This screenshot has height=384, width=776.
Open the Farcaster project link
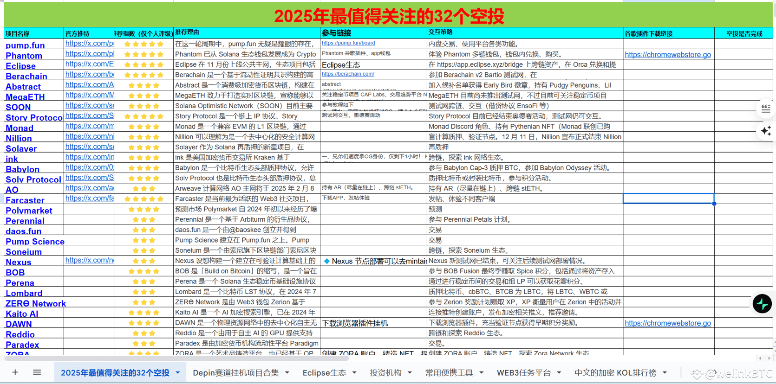coord(25,200)
